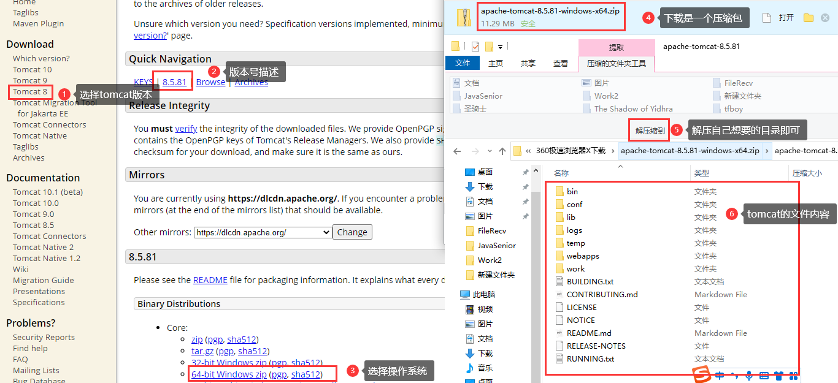Click the verify link under Release Integrity
838x383 pixels.
click(186, 129)
